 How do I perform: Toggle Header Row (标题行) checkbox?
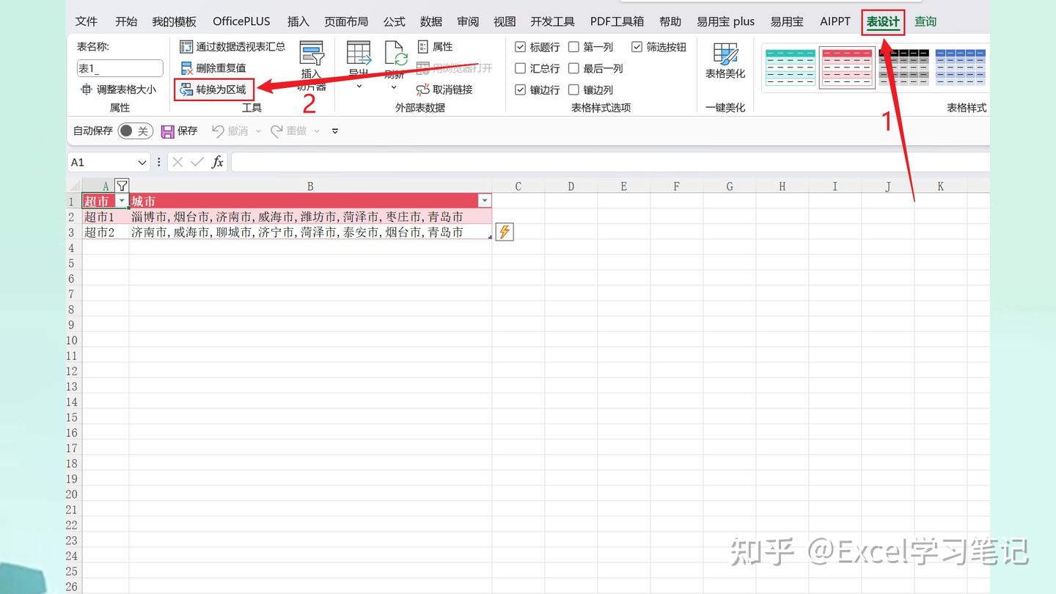pos(521,47)
